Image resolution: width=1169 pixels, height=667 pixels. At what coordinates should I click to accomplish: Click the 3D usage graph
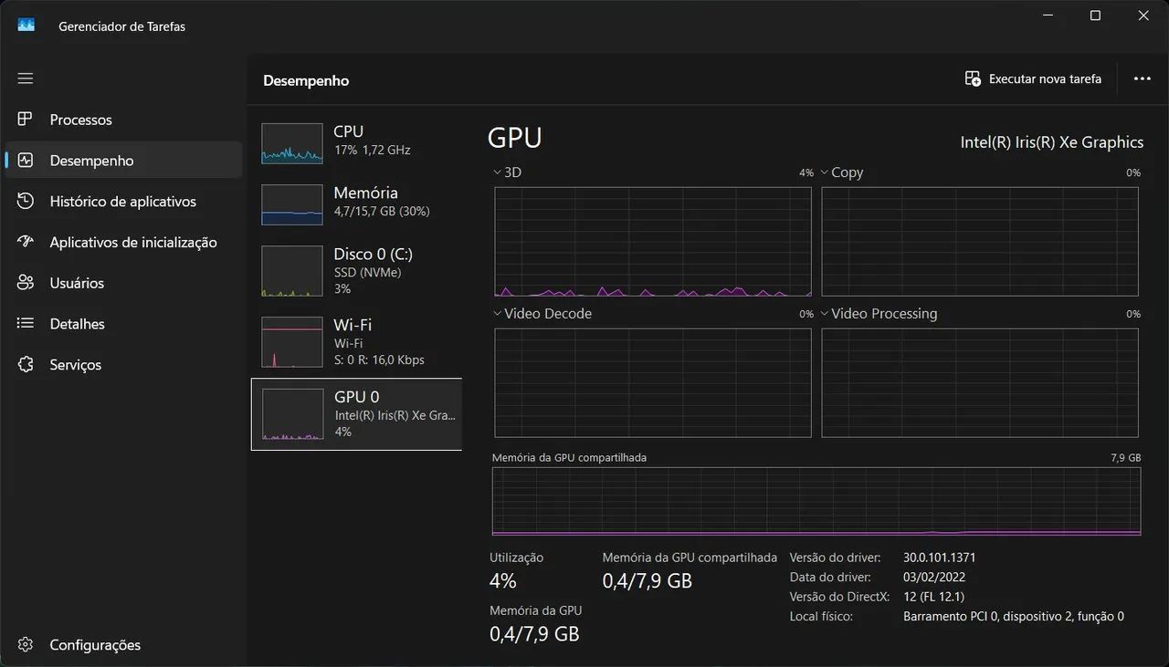point(653,242)
